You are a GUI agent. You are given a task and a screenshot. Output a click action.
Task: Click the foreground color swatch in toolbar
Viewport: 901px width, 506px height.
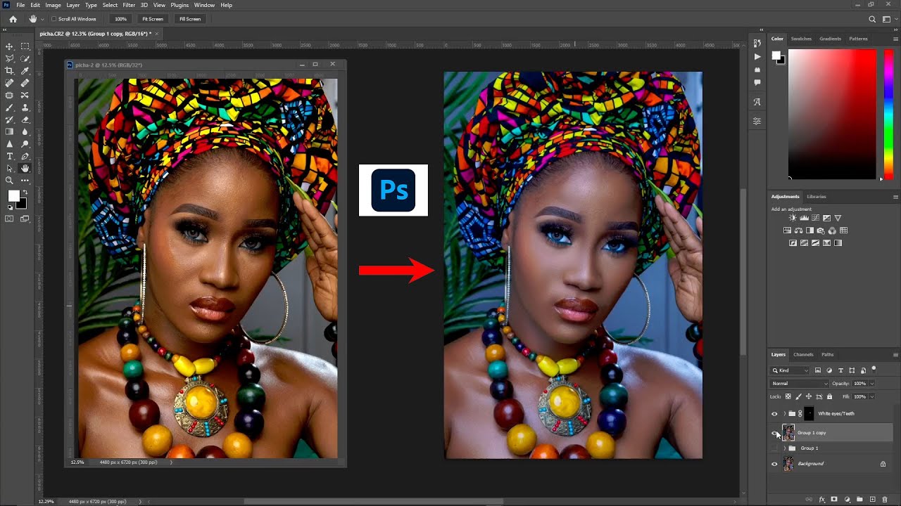pos(13,195)
